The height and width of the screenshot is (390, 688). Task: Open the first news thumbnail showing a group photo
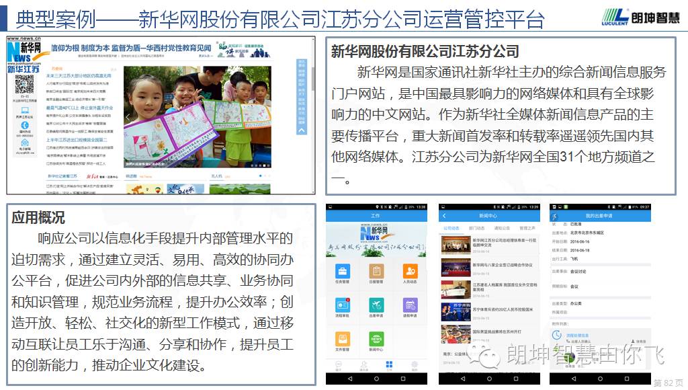coord(456,245)
